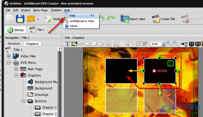Select chapter thumbnail numbered 2
Screen dimensions: 203x117
[160, 71]
